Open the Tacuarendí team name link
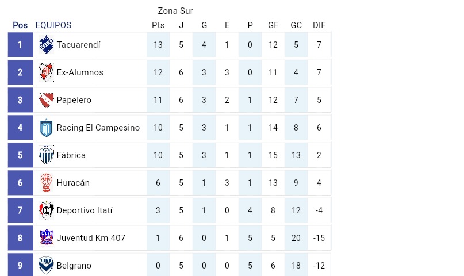Viewport: 464px width, 276px height. point(78,45)
